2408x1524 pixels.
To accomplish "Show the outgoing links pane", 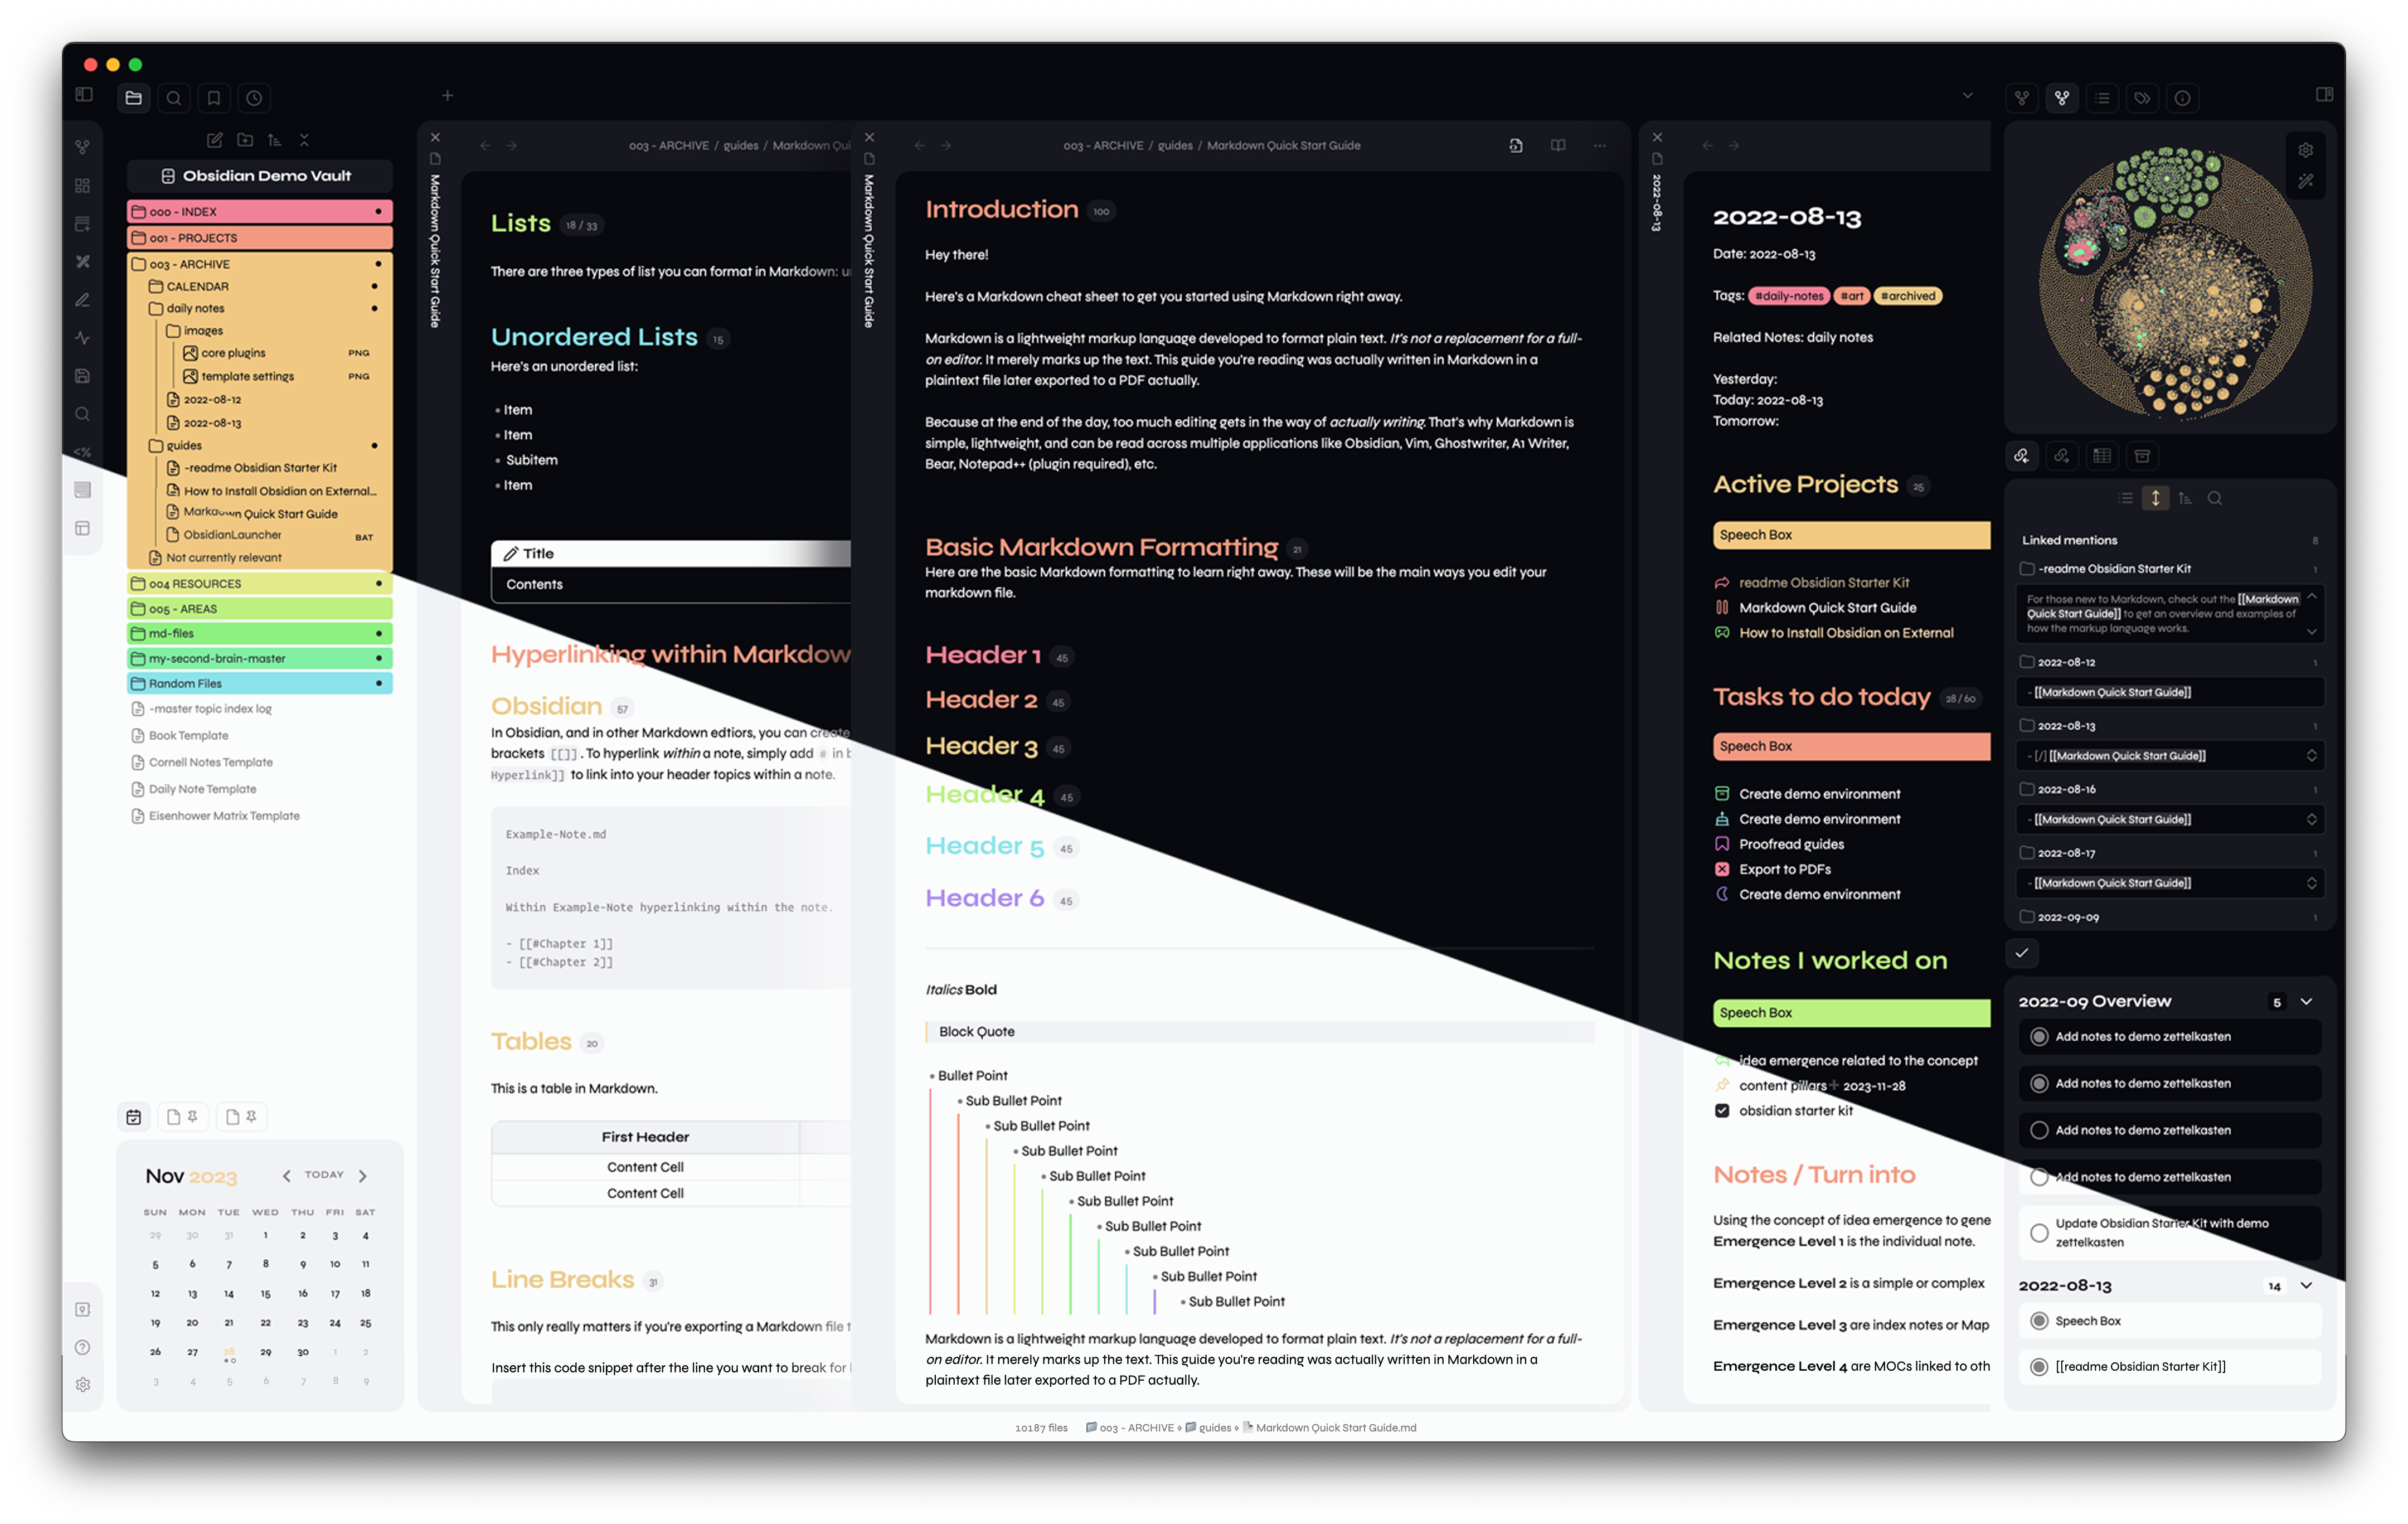I will [x=2061, y=456].
